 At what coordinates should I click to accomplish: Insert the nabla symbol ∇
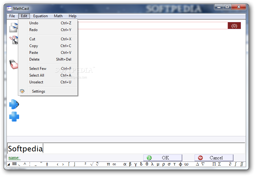coord(203,164)
